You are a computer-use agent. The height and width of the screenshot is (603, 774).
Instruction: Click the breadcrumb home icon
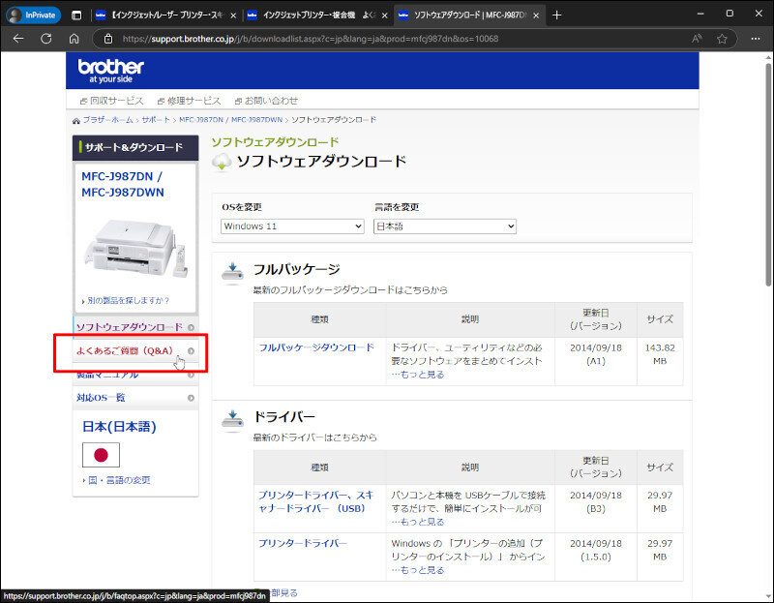coord(76,120)
